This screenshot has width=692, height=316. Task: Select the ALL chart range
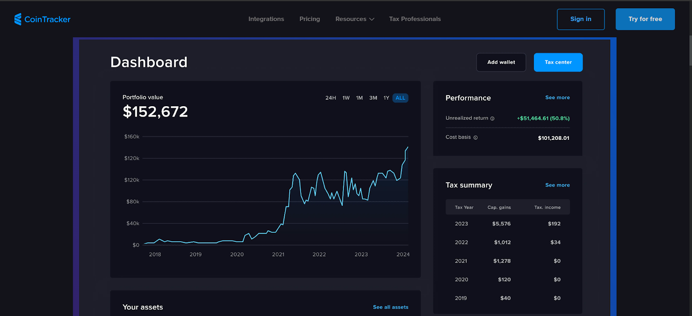pos(400,98)
